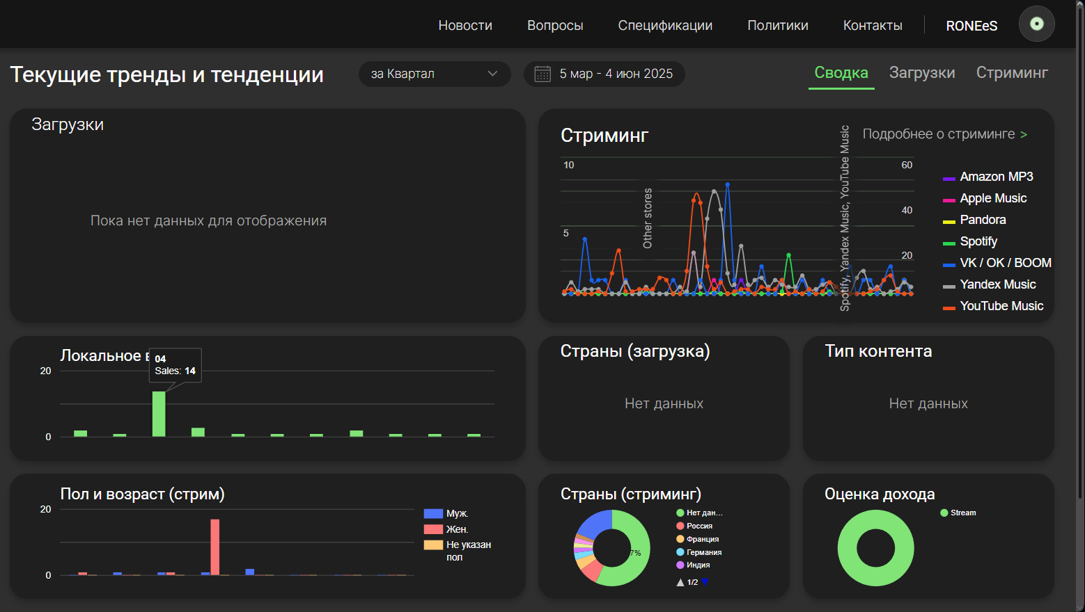Image resolution: width=1085 pixels, height=612 pixels.
Task: Switch to the Сводка tab
Action: click(x=841, y=73)
